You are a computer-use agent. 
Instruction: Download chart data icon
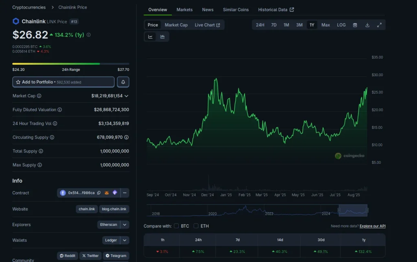[367, 25]
